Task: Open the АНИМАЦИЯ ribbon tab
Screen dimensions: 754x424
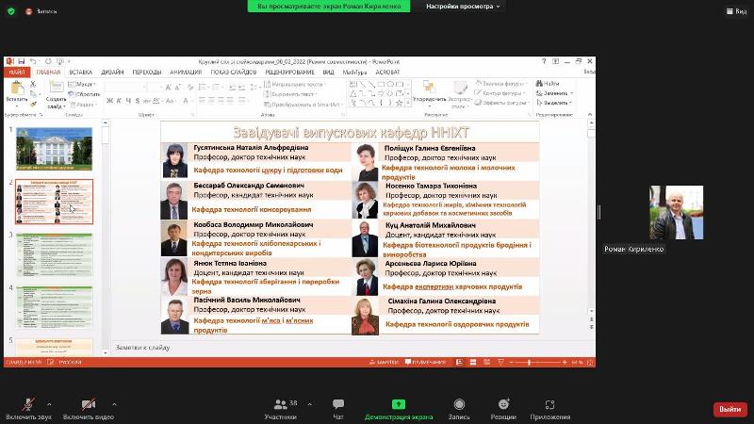Action: pos(185,72)
